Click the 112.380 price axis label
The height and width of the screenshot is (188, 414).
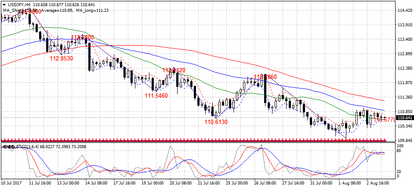[404, 68]
